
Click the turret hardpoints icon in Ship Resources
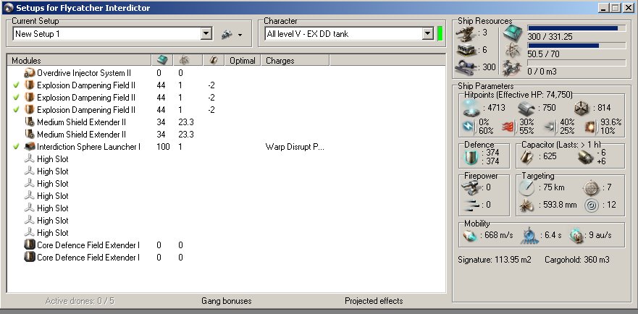466,33
